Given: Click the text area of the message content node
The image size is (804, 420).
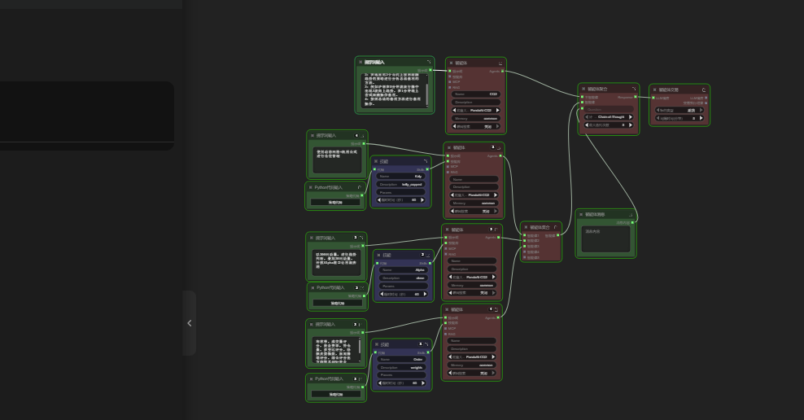Looking at the screenshot, I should [605, 239].
